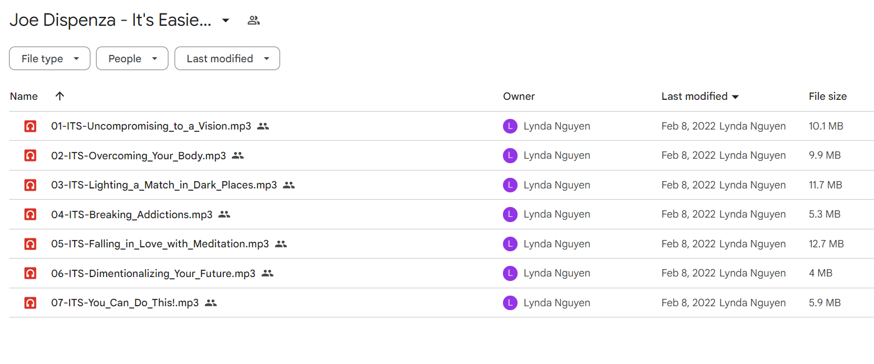Click the 12.7 MB file size value

[826, 244]
